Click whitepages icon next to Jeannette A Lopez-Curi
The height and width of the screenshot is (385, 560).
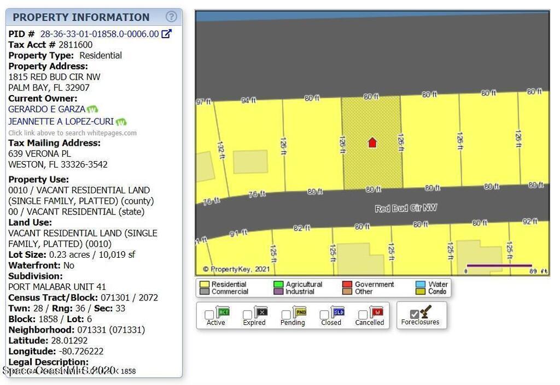tap(121, 122)
